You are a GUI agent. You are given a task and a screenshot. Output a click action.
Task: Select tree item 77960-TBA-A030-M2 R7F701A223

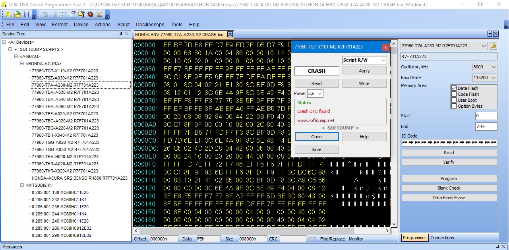pyautogui.click(x=65, y=92)
